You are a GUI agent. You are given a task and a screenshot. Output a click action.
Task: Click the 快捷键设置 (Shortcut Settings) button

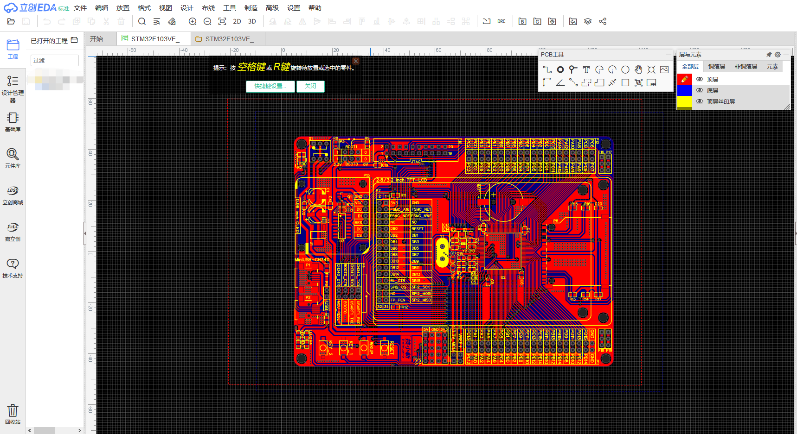click(x=270, y=86)
